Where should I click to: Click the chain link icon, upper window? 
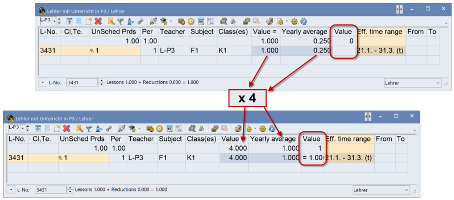point(141,21)
